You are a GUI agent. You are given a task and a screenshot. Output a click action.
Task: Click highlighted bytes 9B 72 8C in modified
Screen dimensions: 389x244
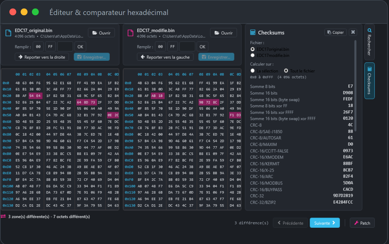[209, 102]
